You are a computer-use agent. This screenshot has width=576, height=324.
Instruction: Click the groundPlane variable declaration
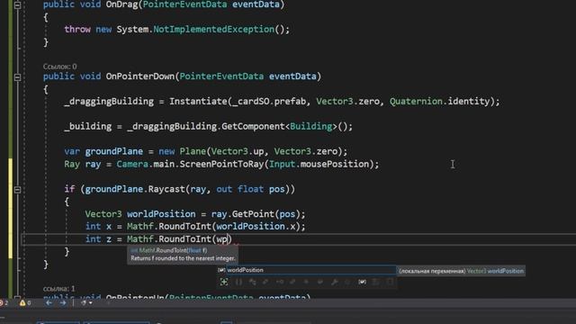click(114, 151)
